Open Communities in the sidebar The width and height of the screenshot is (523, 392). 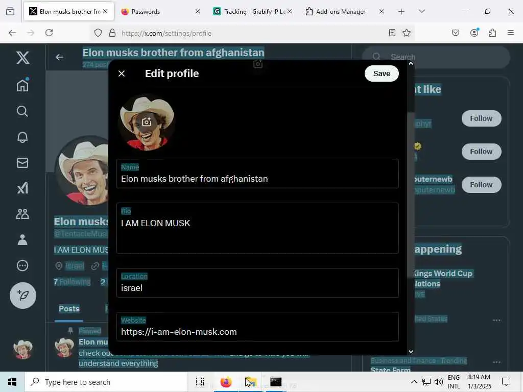(x=22, y=214)
